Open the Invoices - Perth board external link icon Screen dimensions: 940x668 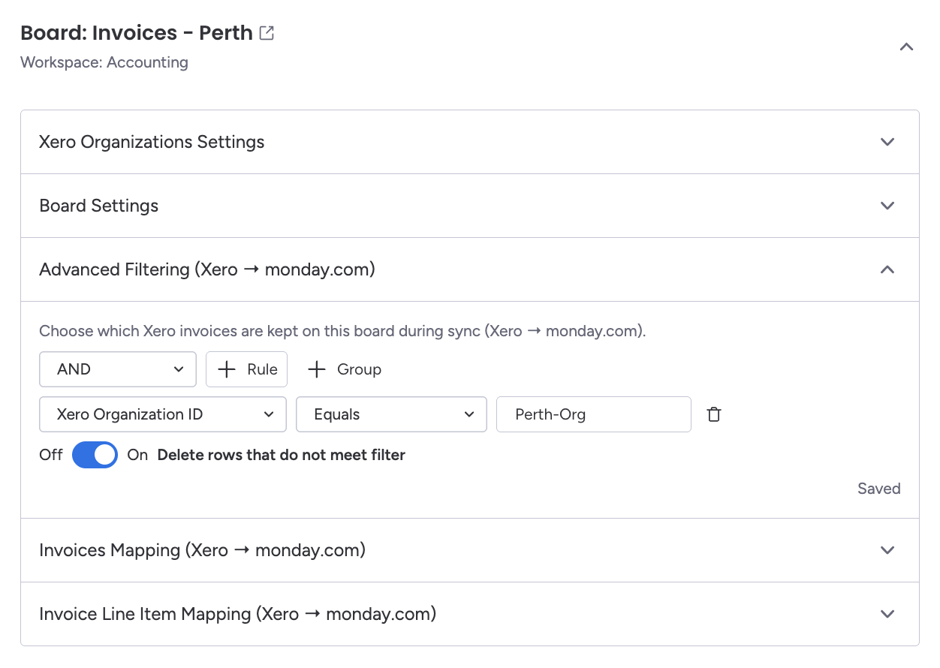click(267, 33)
